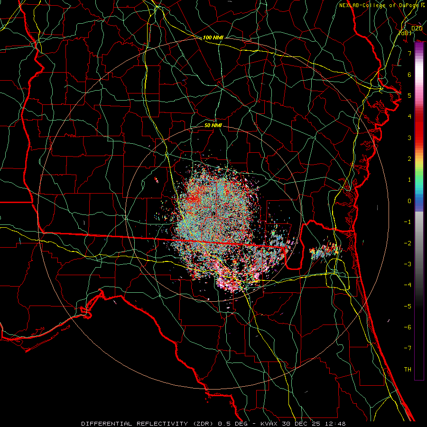This screenshot has width=427, height=427.
Task: Click the TH threshold label on the scale
Action: (408, 369)
